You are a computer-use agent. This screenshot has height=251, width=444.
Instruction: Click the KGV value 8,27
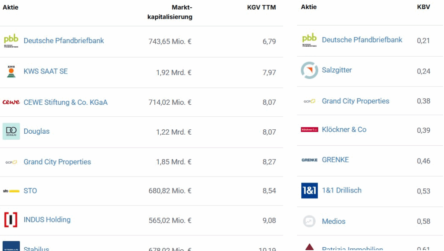[269, 162]
